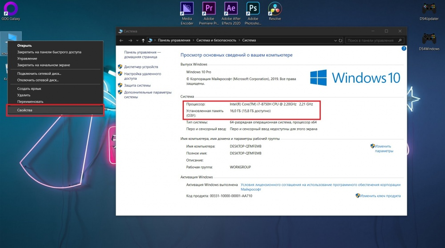Screen dimensions: 445x248
Task: Go up one level with the up arrow
Action: [143, 41]
